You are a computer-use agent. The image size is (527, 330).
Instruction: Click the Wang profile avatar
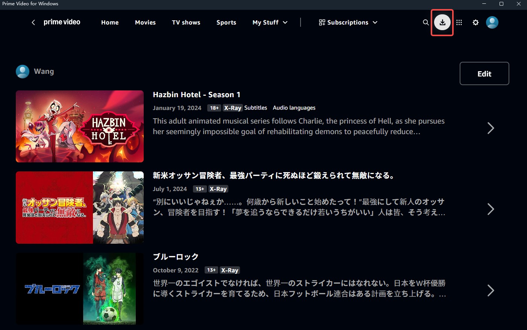22,71
